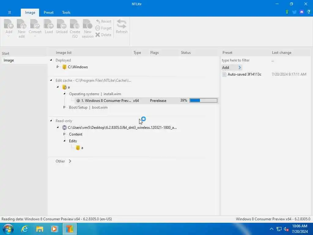Viewport: 313px width, 235px height.
Task: Expand the Content node
Action: (x=64, y=134)
